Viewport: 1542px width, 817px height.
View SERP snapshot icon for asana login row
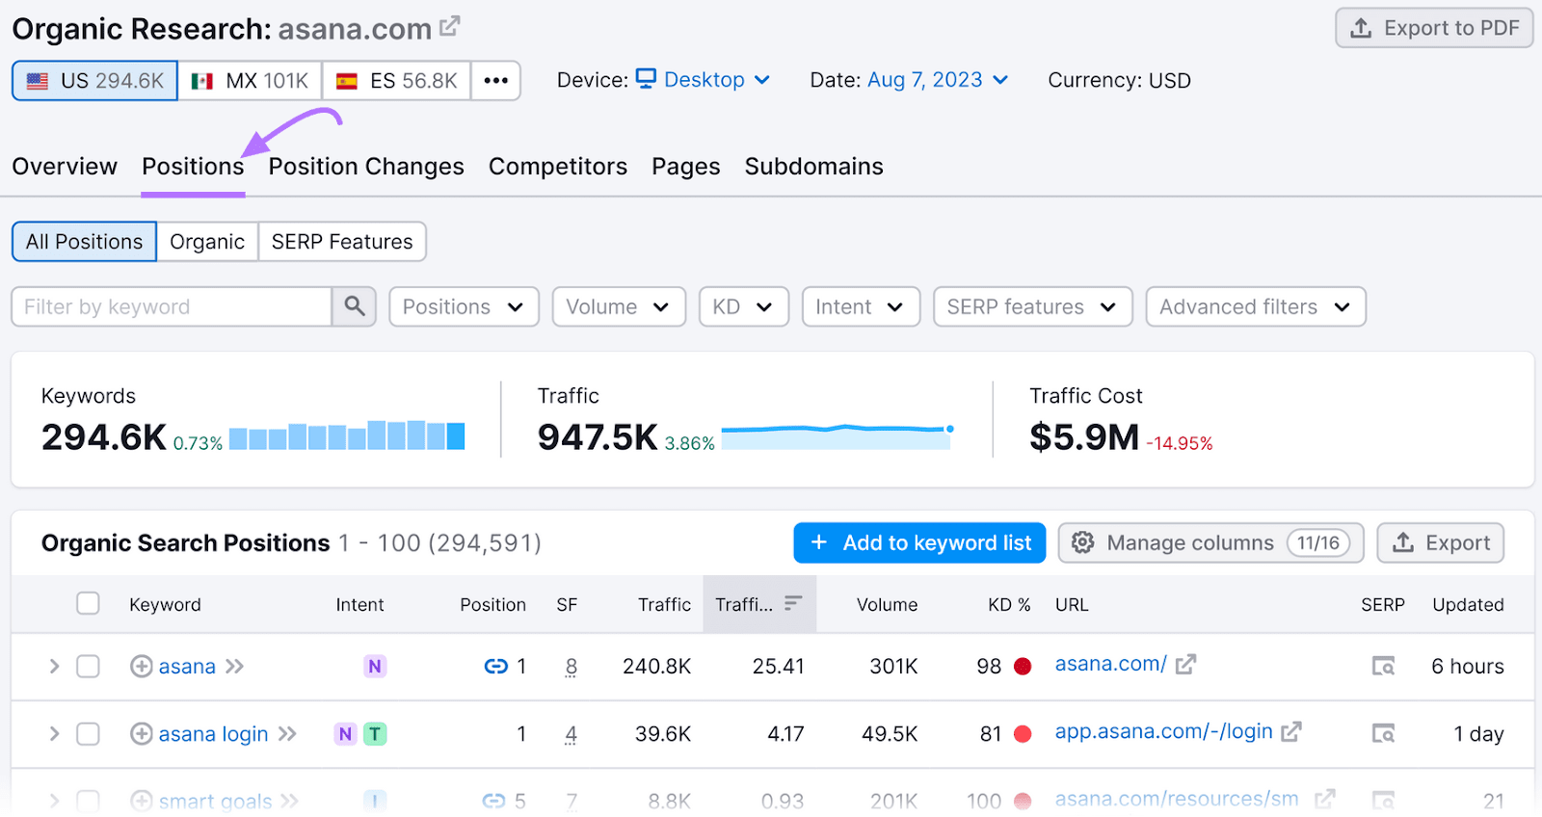click(x=1383, y=733)
